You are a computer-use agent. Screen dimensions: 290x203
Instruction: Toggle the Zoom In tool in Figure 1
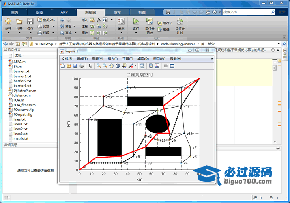click(99, 66)
